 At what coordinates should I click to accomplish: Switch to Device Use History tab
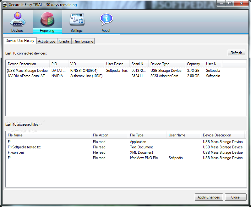pos(20,41)
